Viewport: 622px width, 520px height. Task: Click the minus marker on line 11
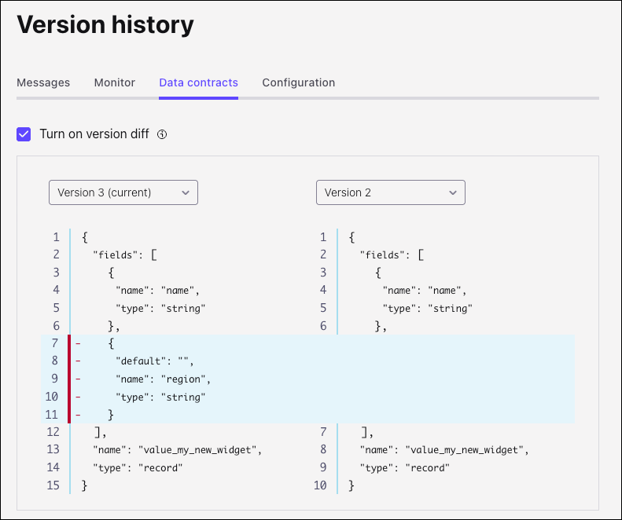click(x=78, y=414)
